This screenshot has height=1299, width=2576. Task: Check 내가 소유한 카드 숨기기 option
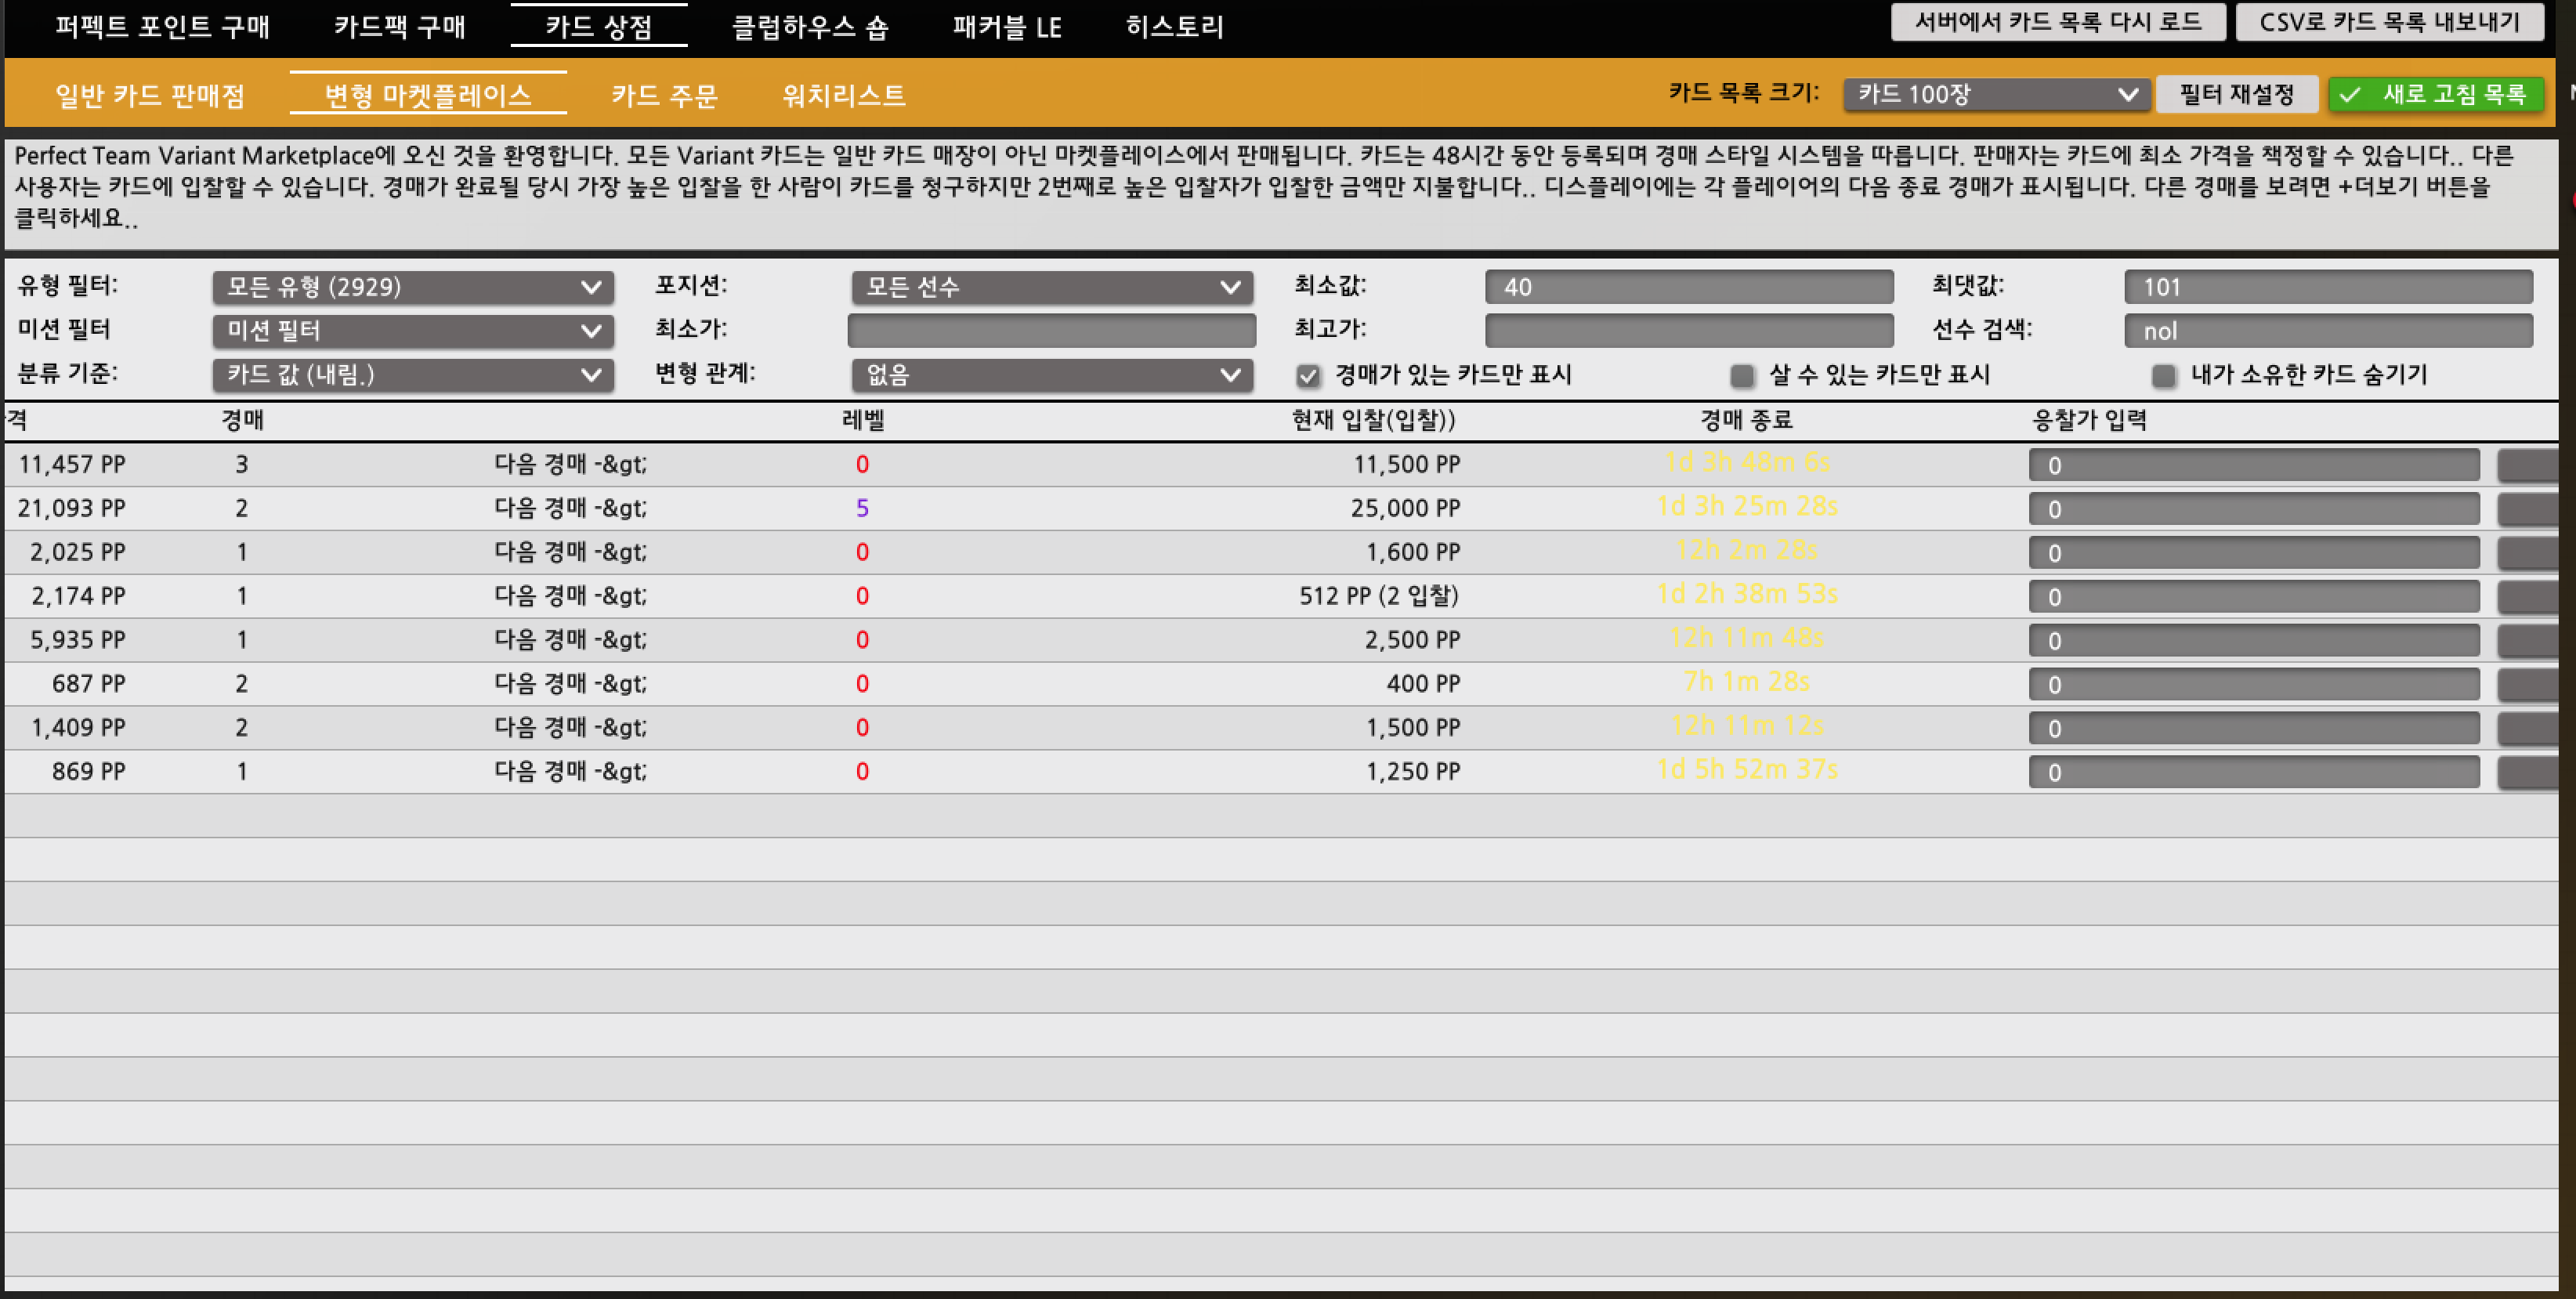[2164, 376]
